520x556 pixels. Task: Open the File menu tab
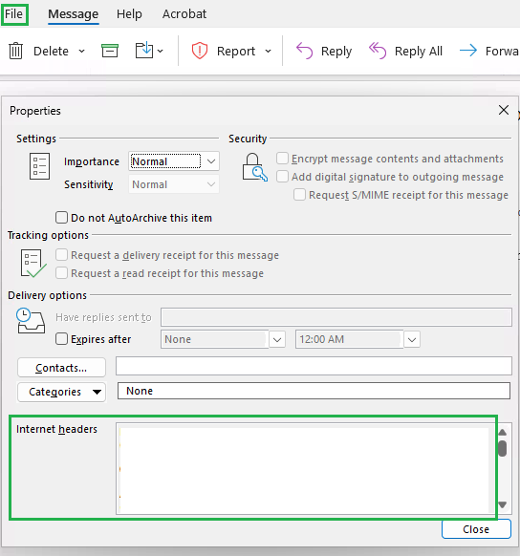13,14
